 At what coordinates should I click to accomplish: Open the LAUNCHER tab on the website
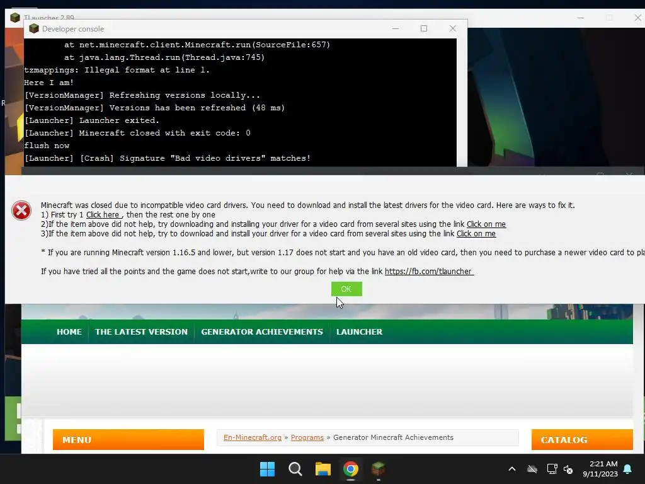click(359, 331)
